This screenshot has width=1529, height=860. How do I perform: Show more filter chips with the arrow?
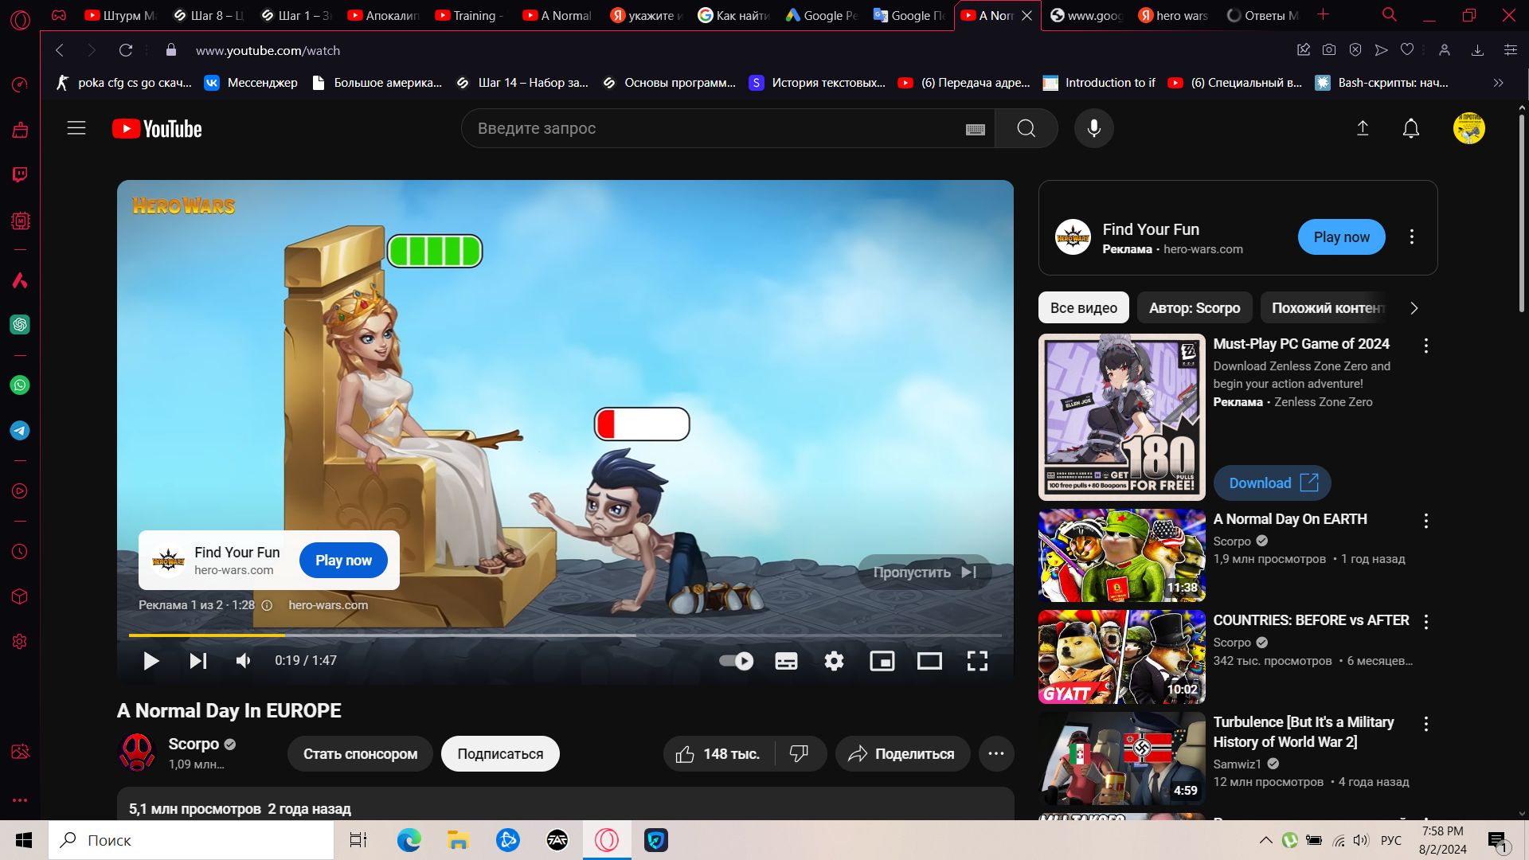coord(1414,308)
